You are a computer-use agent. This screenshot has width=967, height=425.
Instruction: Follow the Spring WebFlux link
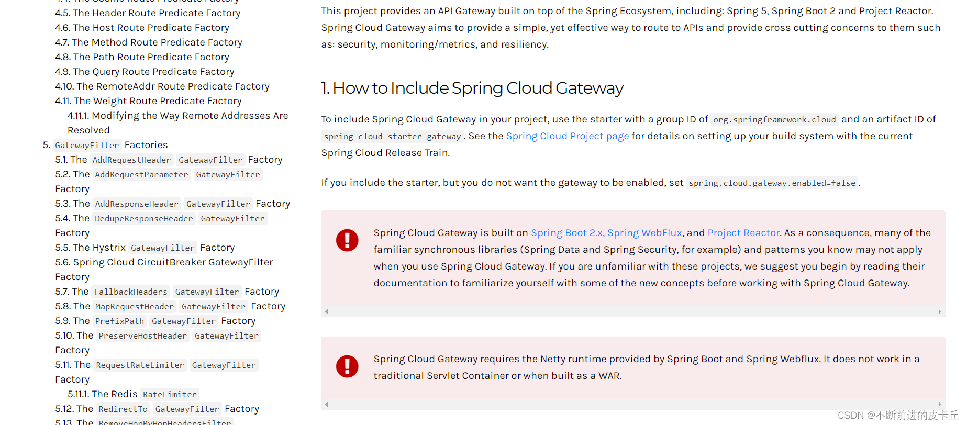(x=644, y=233)
